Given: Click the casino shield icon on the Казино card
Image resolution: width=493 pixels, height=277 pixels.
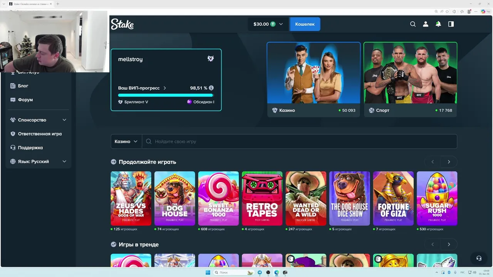Looking at the screenshot, I should pyautogui.click(x=275, y=110).
